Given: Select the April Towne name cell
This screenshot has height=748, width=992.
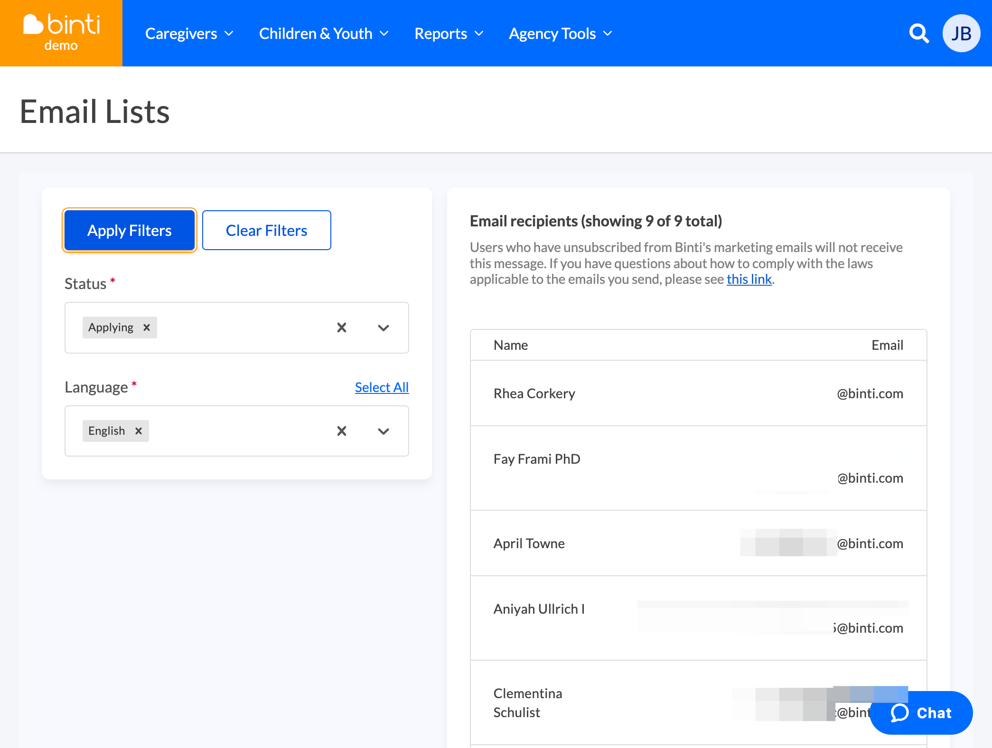Looking at the screenshot, I should pyautogui.click(x=529, y=543).
